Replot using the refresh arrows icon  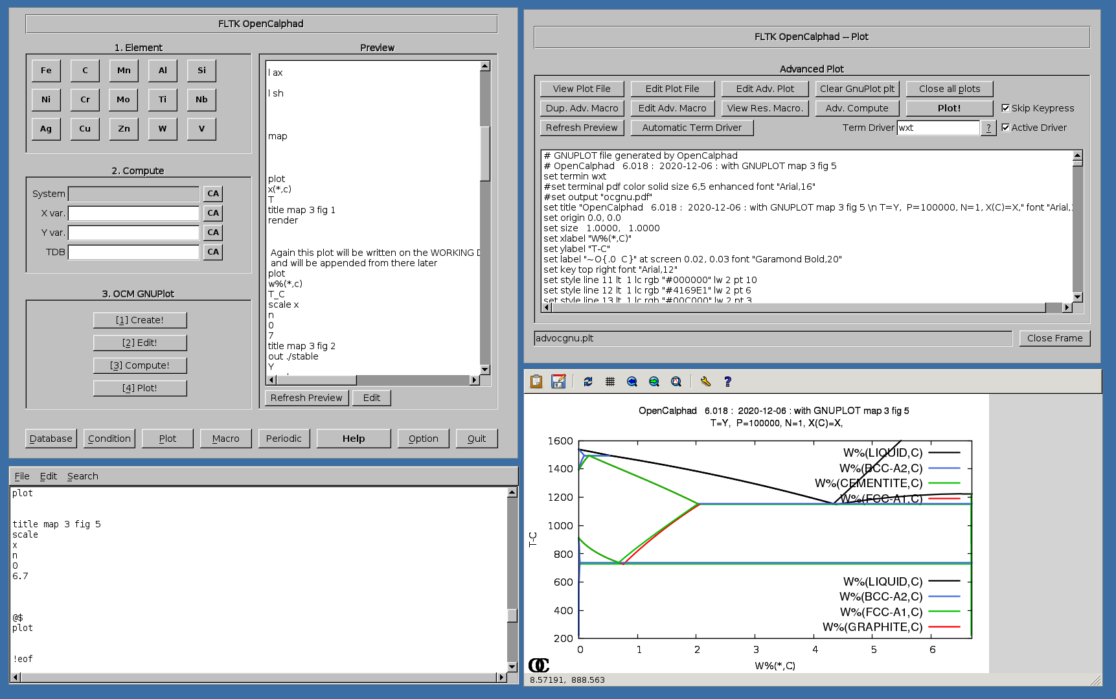[x=588, y=382]
